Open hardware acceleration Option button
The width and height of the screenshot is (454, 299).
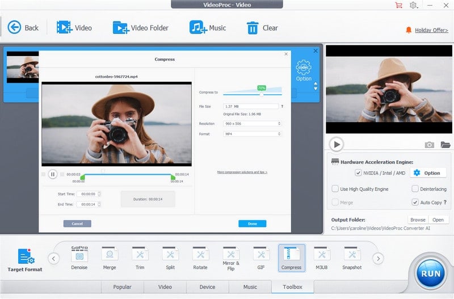(x=428, y=173)
